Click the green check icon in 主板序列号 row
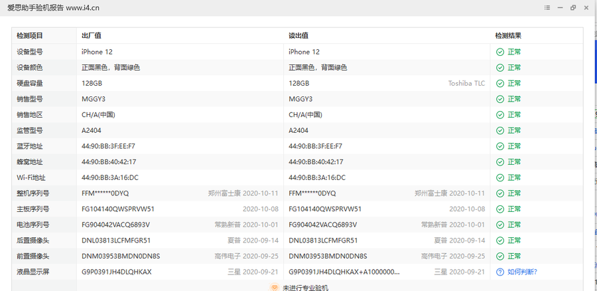This screenshot has width=597, height=291. click(500, 209)
